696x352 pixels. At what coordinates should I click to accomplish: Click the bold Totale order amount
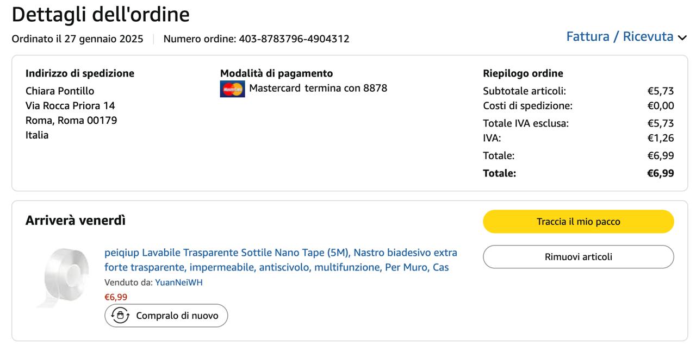coord(660,173)
